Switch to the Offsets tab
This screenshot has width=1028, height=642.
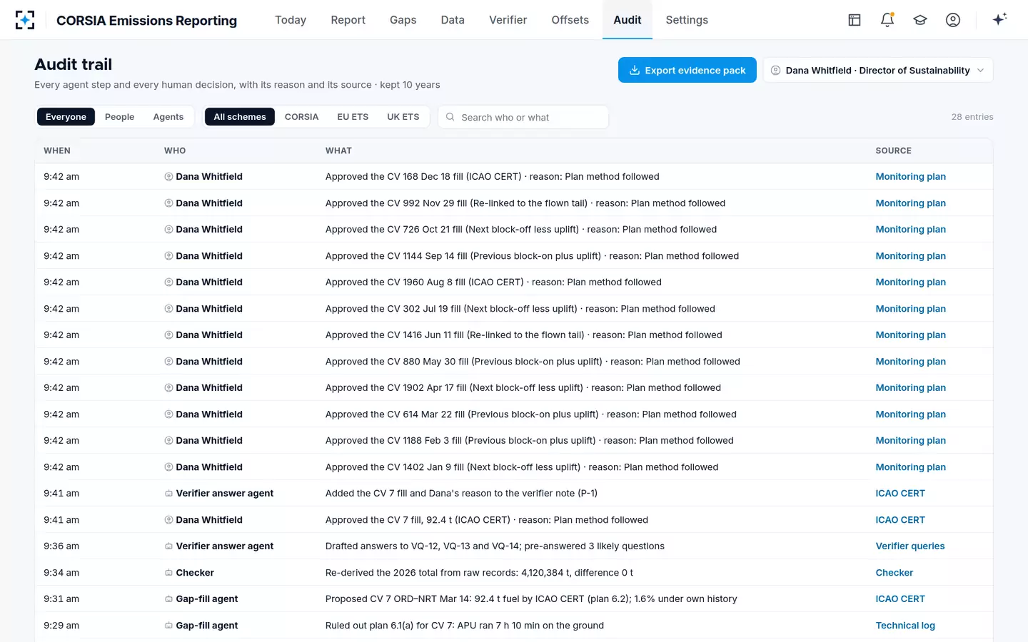pos(570,20)
